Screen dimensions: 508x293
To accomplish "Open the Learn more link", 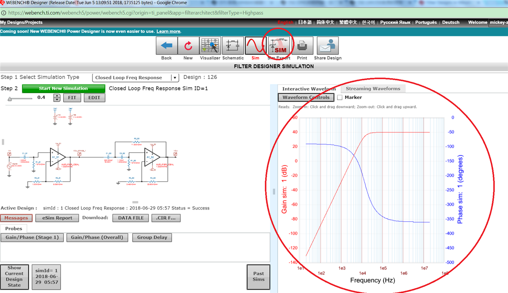I will (x=168, y=31).
